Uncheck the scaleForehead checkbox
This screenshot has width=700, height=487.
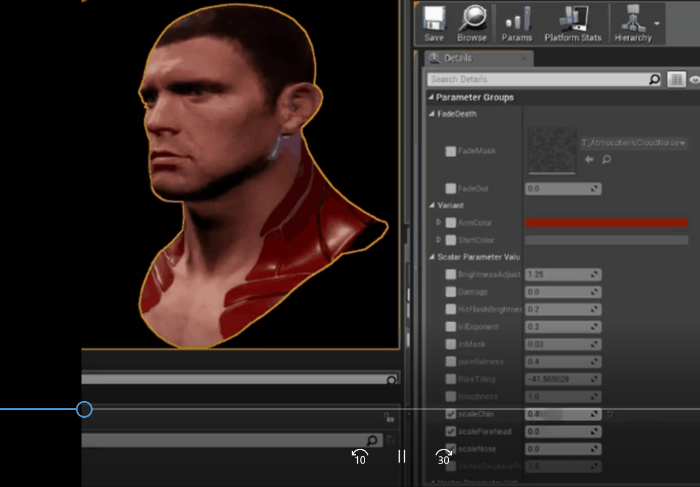(450, 432)
